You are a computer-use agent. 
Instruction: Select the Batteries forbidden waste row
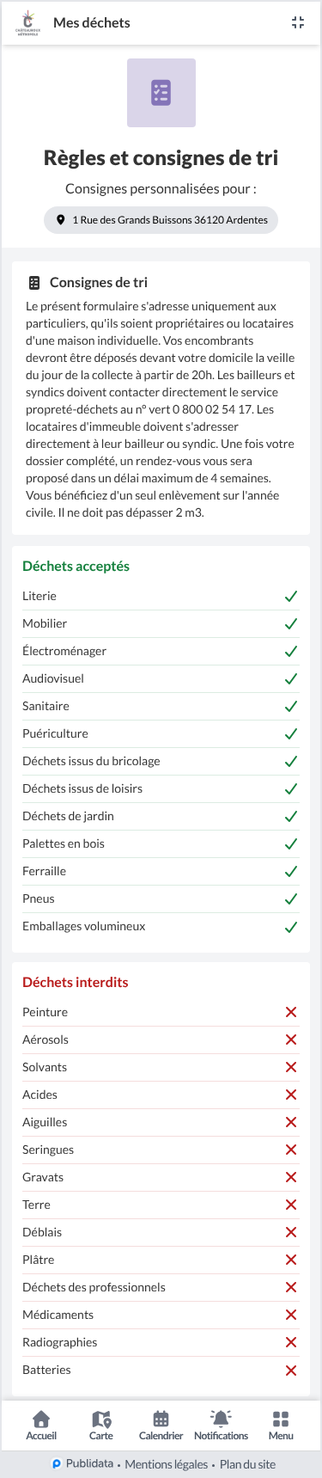(161, 1370)
